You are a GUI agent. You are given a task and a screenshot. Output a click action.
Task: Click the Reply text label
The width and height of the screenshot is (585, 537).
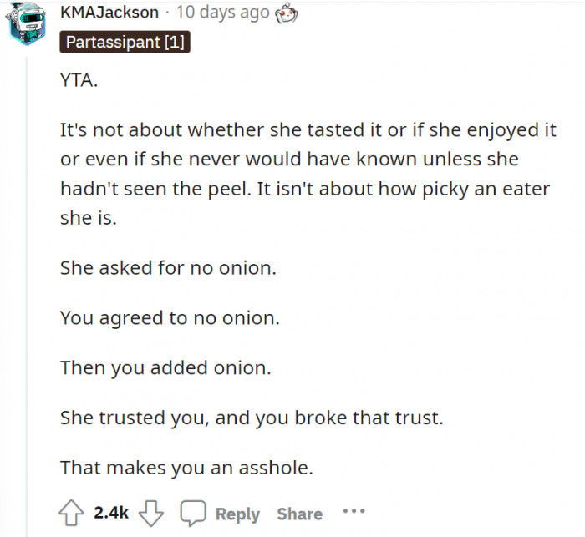point(237,514)
